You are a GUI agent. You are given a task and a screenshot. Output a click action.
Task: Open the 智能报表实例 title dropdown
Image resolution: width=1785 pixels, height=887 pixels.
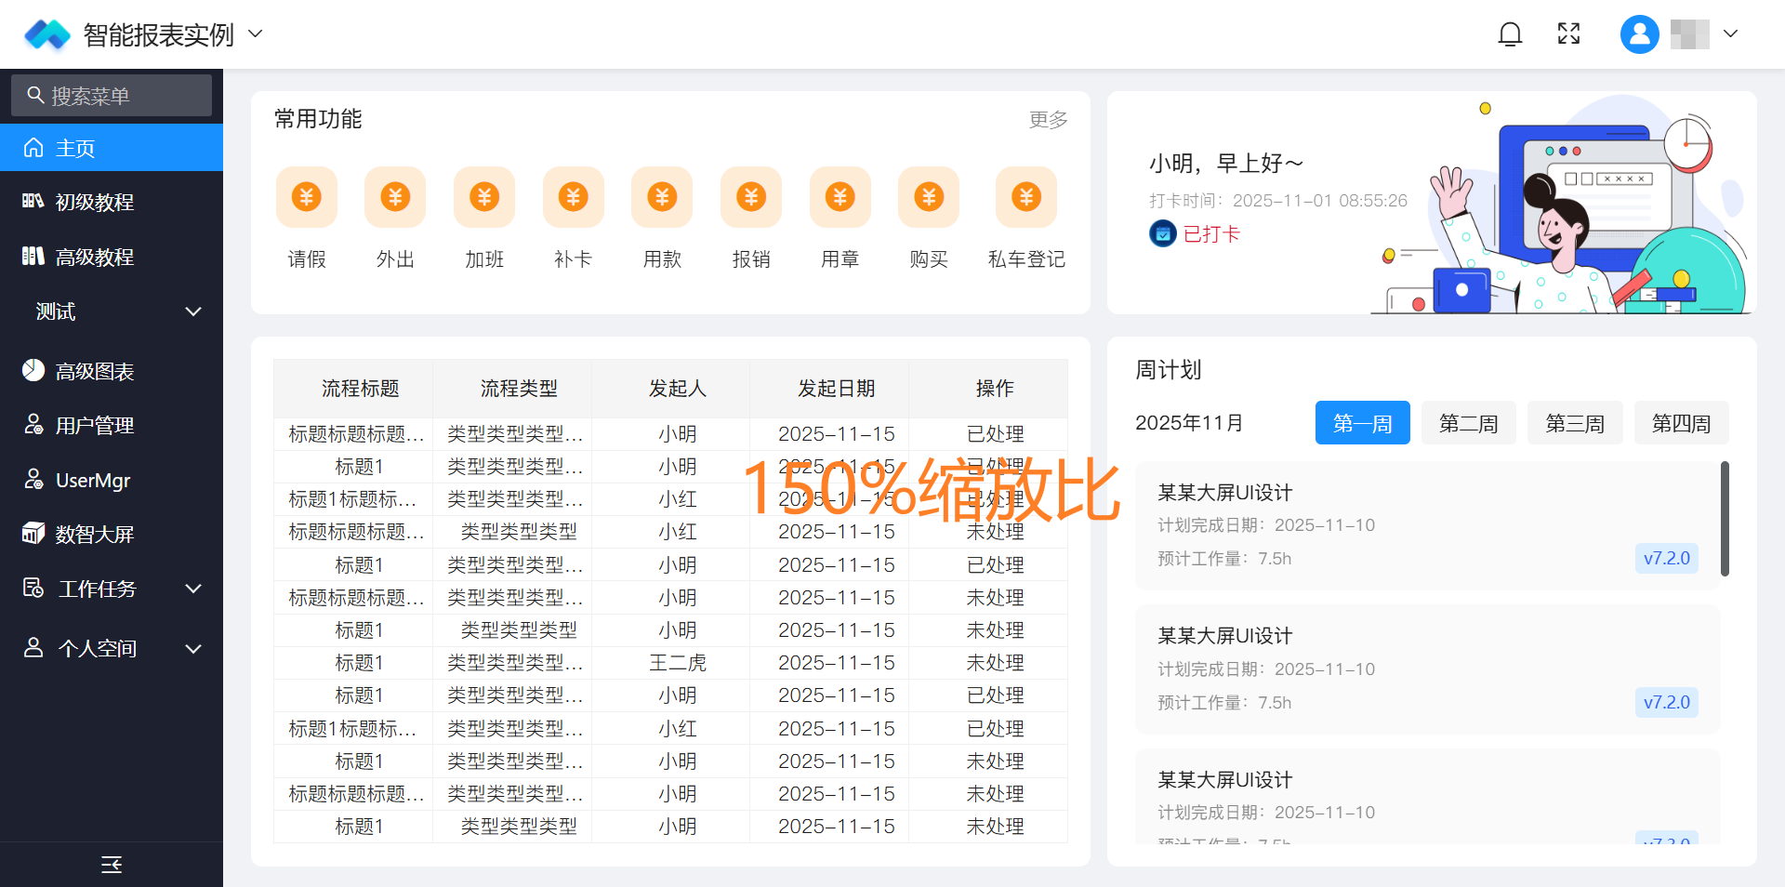pyautogui.click(x=256, y=34)
